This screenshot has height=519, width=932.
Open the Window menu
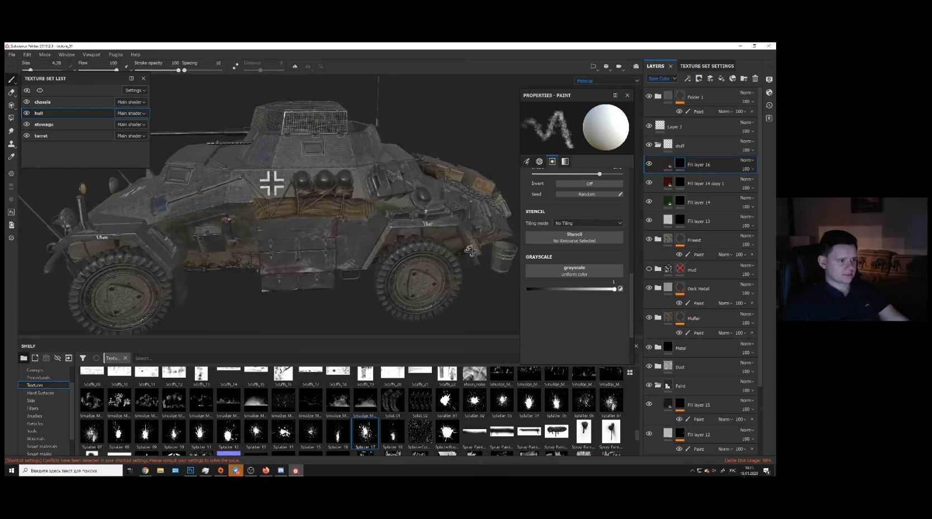66,55
